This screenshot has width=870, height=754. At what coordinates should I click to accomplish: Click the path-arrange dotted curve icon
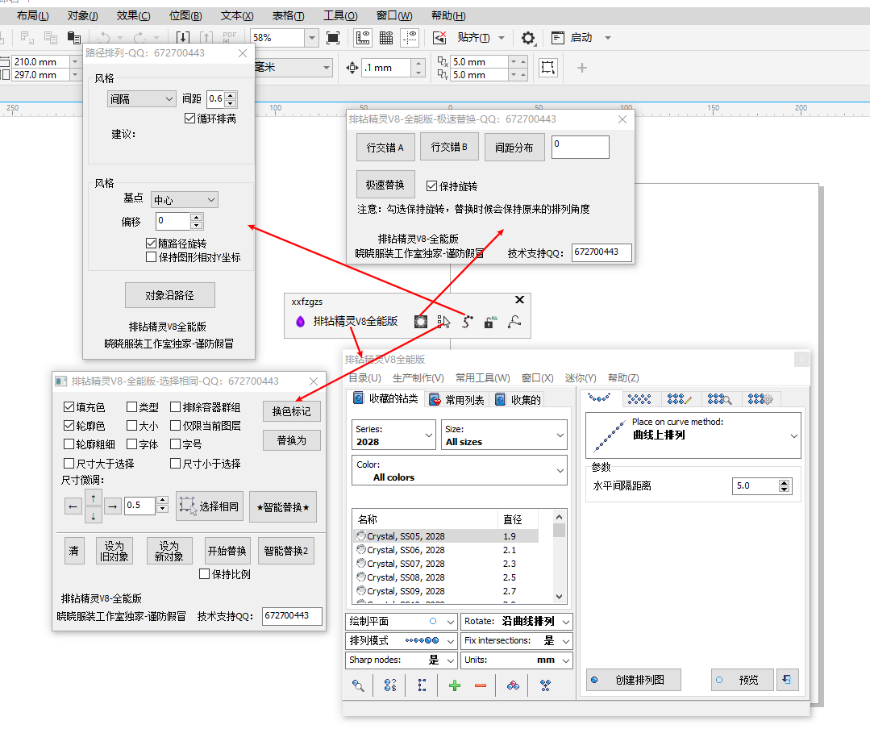click(x=467, y=321)
